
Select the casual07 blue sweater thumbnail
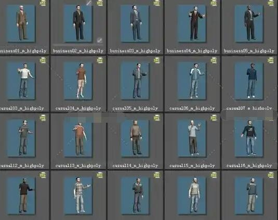249,81
